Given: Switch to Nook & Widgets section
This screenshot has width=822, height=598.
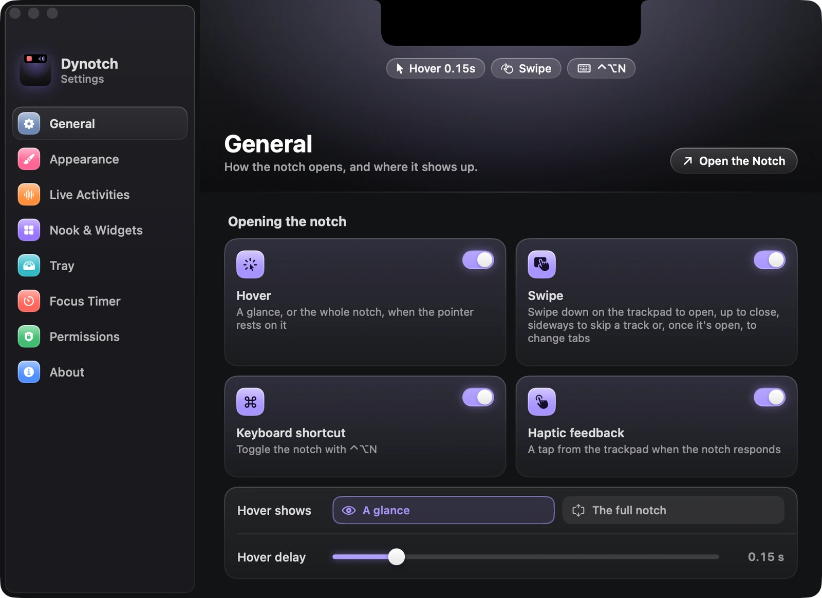Looking at the screenshot, I should (100, 230).
